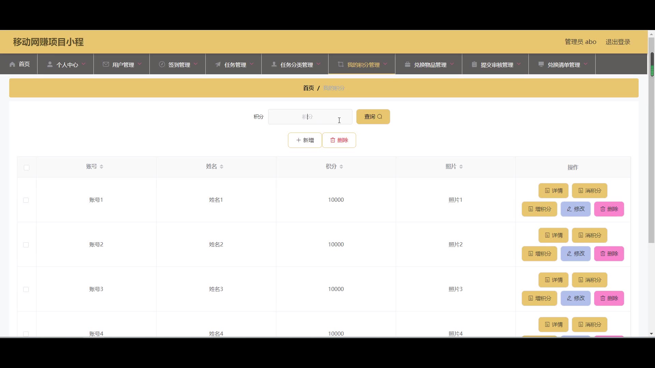Check the checkbox for 账号1 row
The width and height of the screenshot is (655, 368).
26,200
